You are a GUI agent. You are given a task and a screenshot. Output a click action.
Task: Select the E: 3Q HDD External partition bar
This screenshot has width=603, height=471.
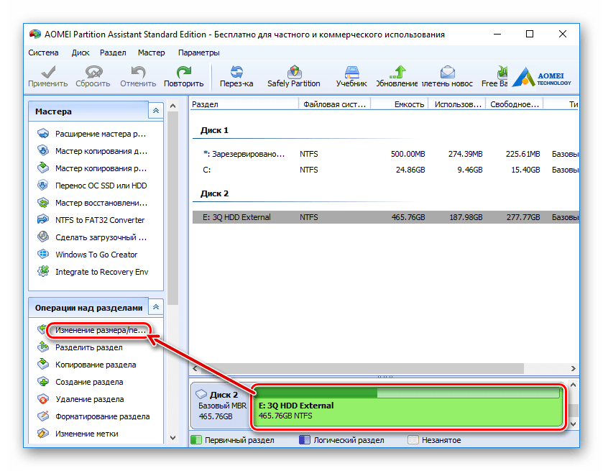pos(408,407)
